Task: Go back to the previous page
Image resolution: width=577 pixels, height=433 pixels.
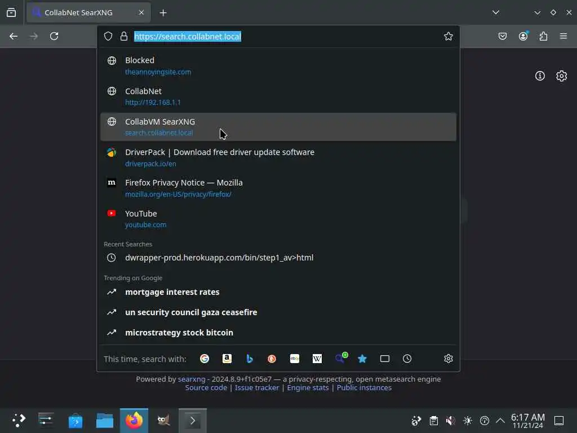Action: [14, 36]
